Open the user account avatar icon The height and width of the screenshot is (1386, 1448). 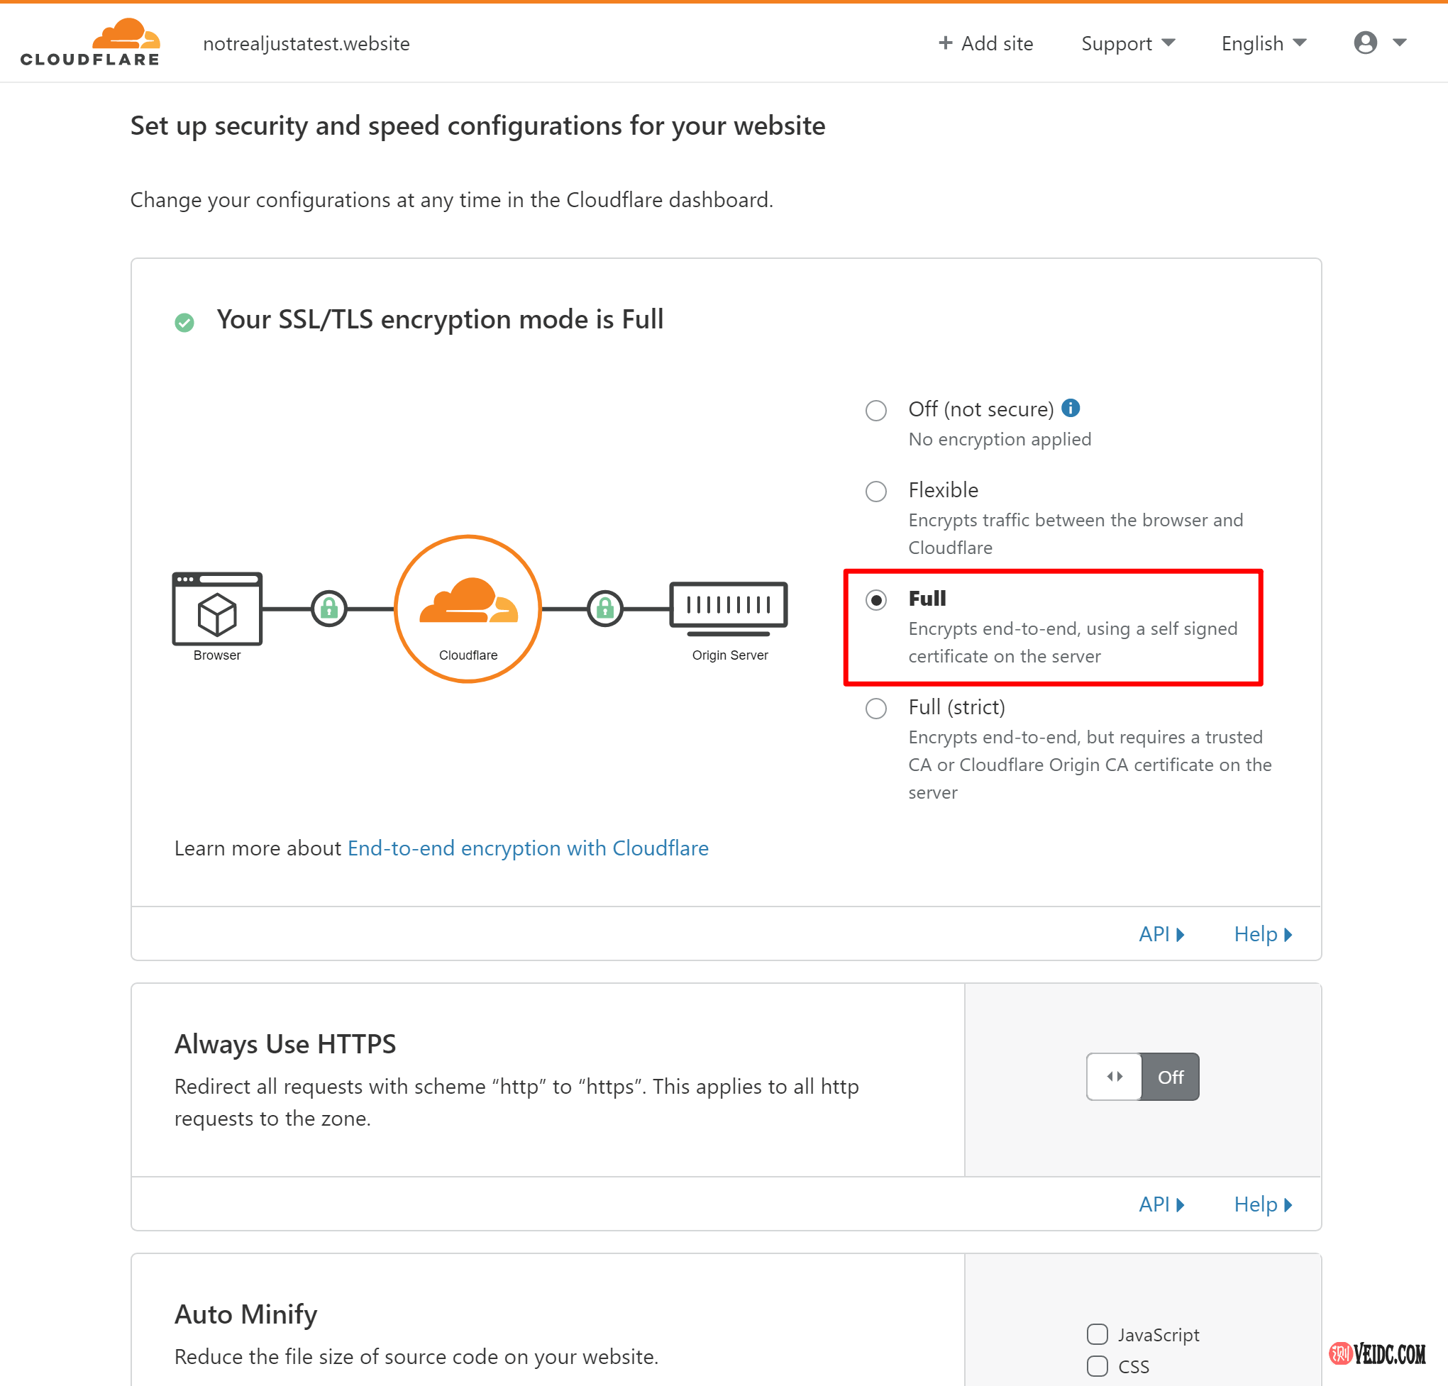pyautogui.click(x=1364, y=43)
